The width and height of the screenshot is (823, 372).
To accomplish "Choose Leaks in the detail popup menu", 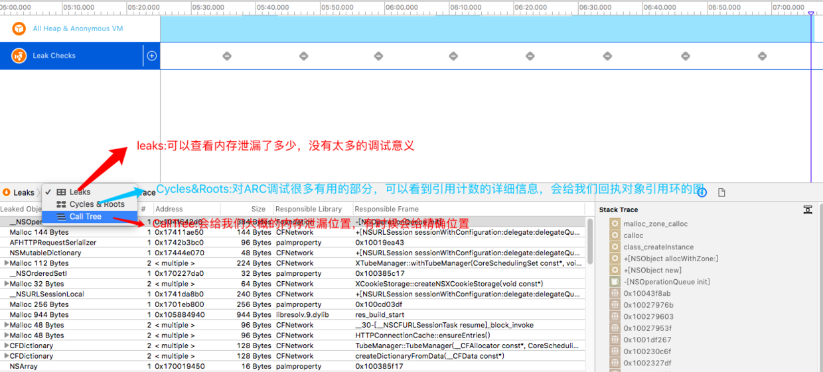I will [90, 192].
